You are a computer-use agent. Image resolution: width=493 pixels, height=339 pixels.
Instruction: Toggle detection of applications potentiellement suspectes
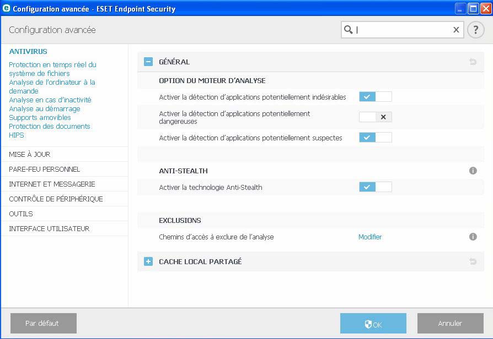pyautogui.click(x=376, y=137)
